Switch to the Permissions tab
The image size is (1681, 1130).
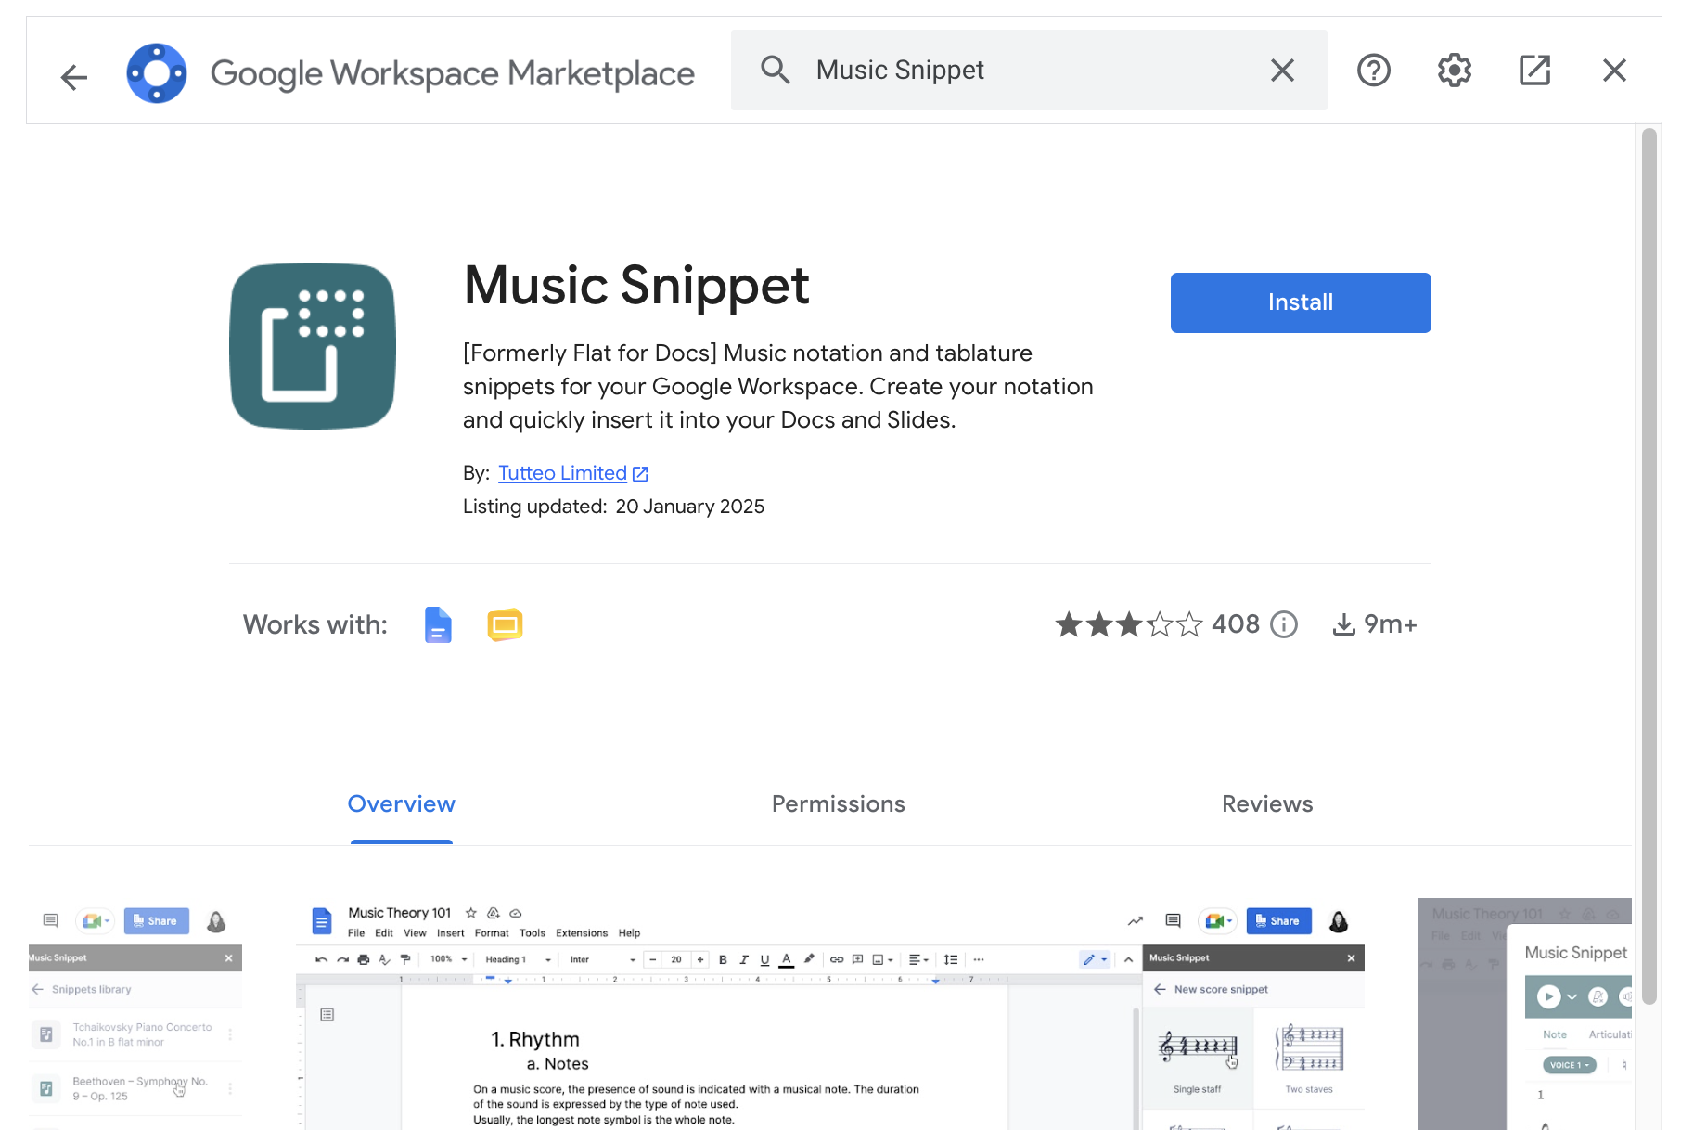[x=839, y=804]
